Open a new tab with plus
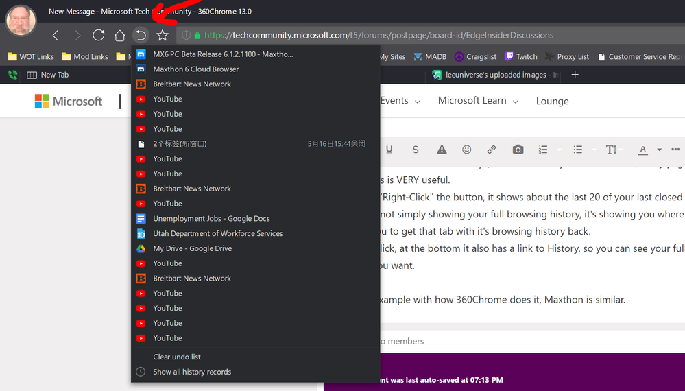 [575, 75]
